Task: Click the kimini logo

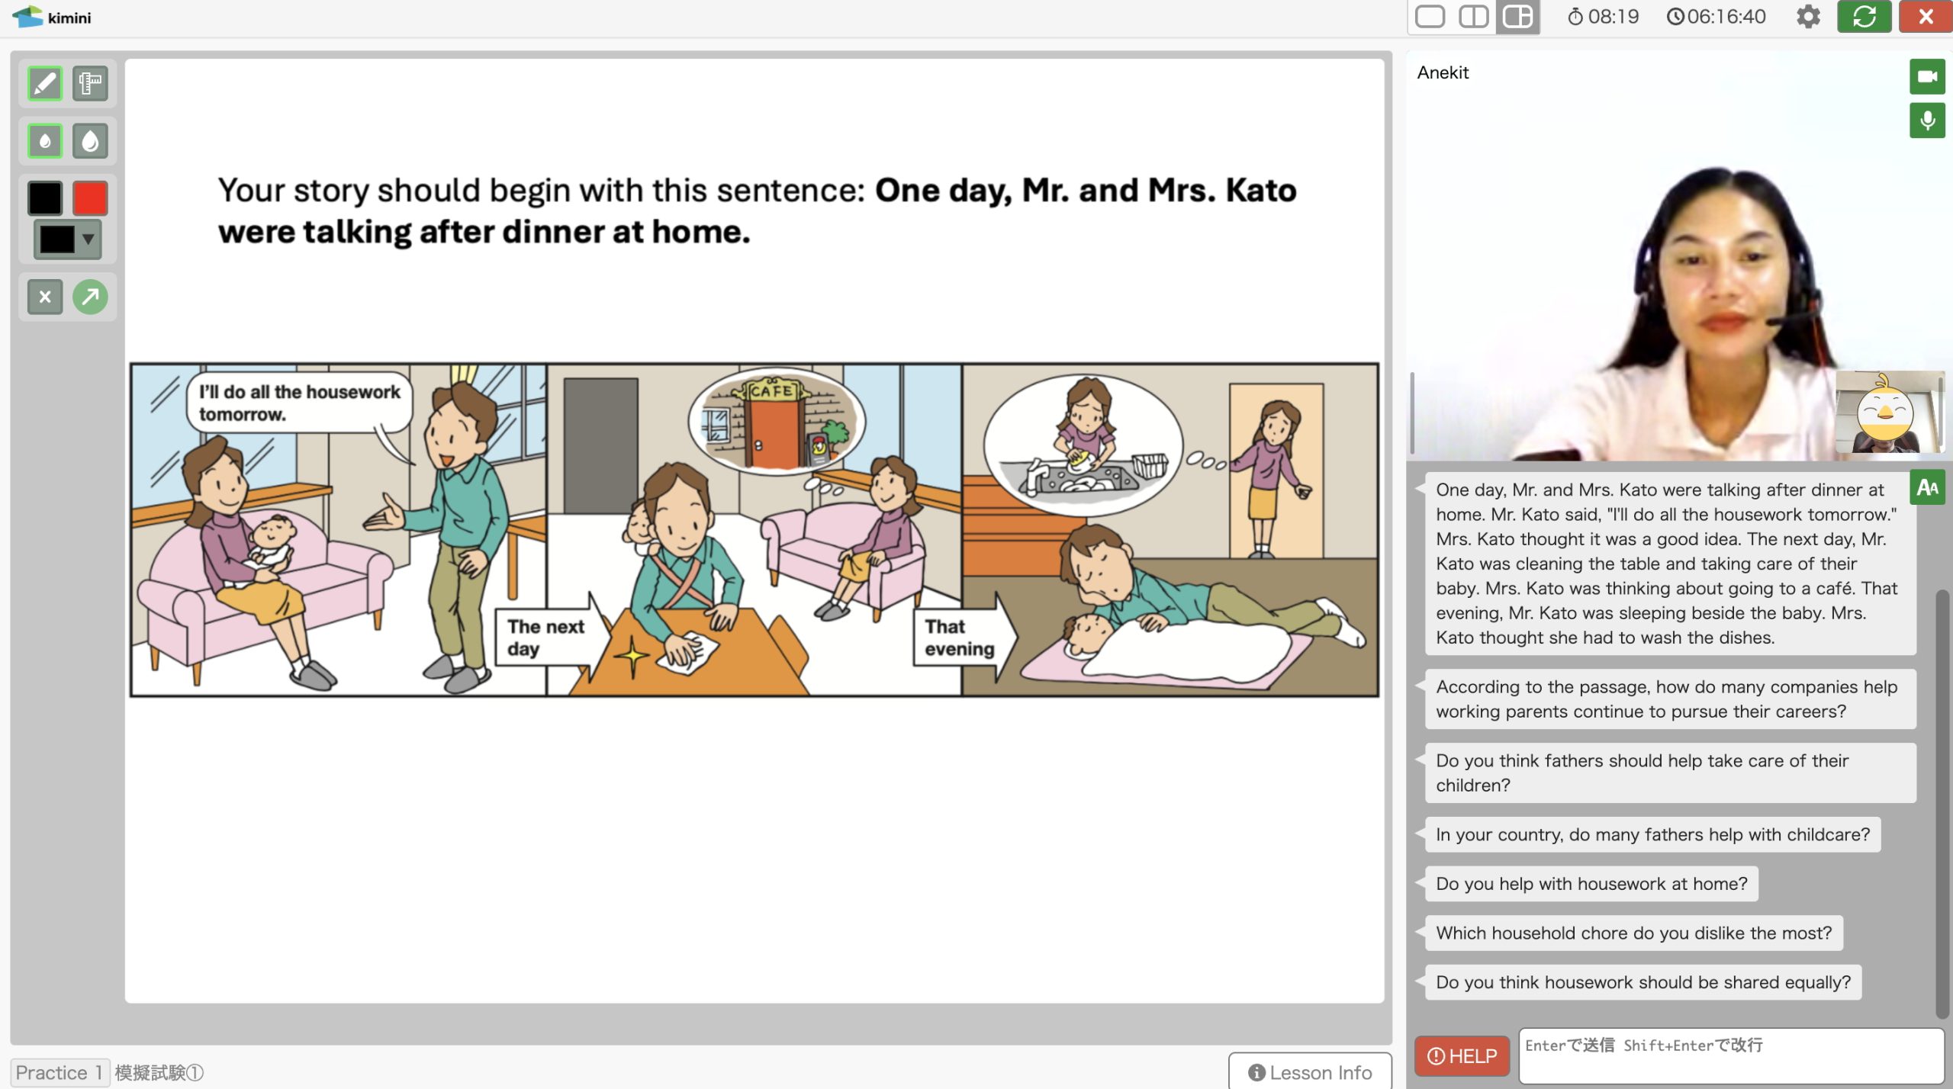Action: pos(52,17)
